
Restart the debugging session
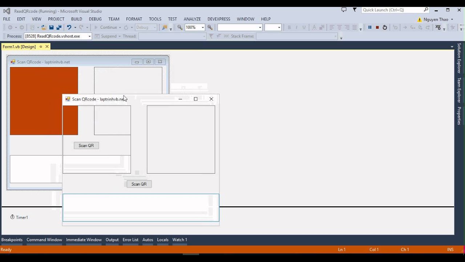[385, 27]
